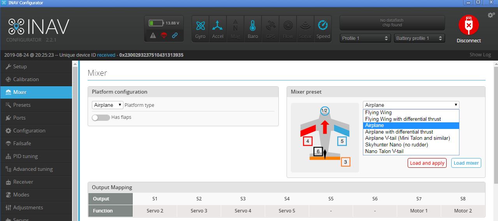Select Nano Talon V-tail option
The width and height of the screenshot is (498, 221).
pyautogui.click(x=411, y=151)
